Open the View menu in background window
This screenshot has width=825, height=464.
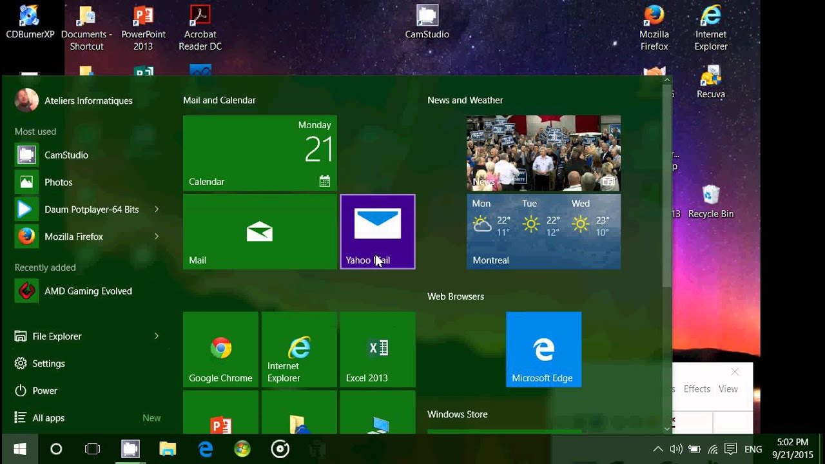pyautogui.click(x=728, y=389)
